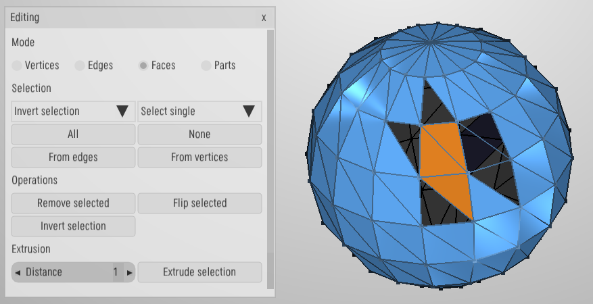
Task: Enable Parts mode radio button
Action: [206, 66]
